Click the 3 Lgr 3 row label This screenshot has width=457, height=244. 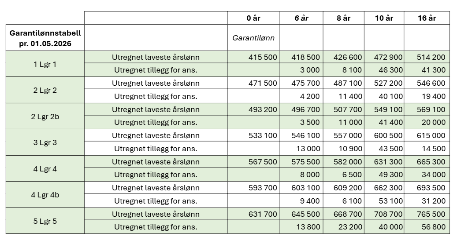(x=45, y=142)
